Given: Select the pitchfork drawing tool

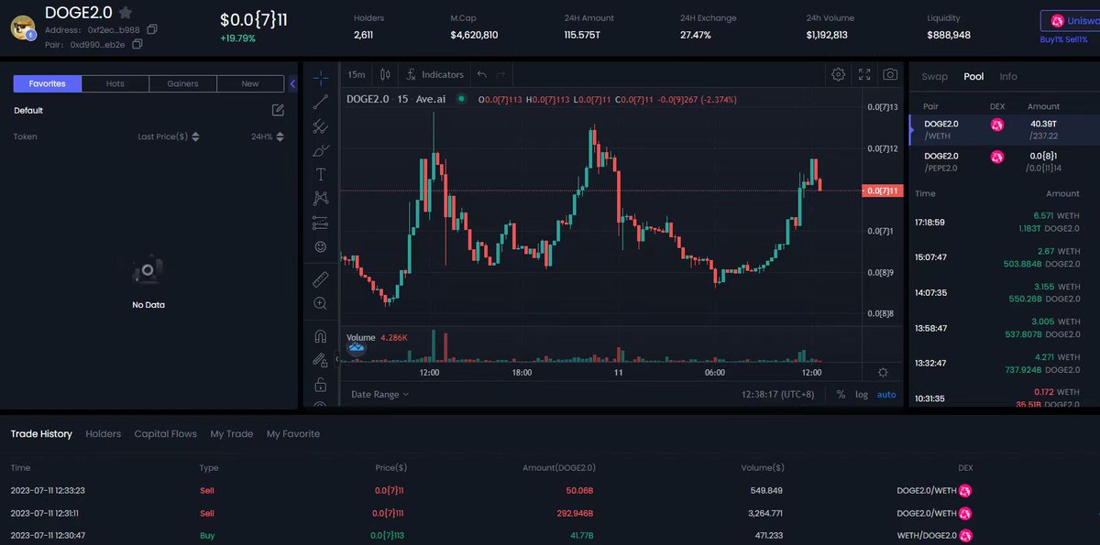Looking at the screenshot, I should [320, 125].
